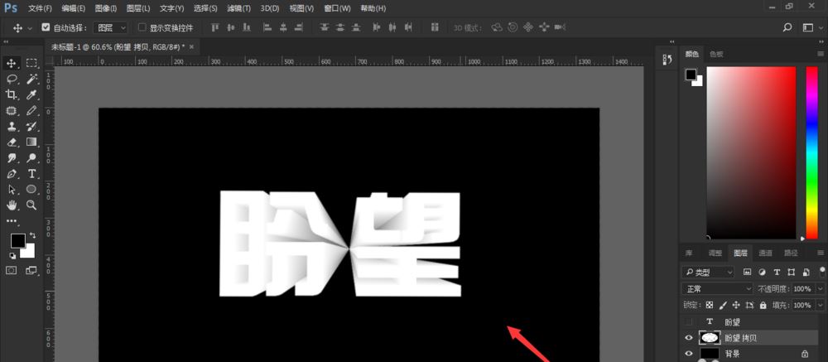
Task: Show the hidden 盼望 text layer
Action: (688, 321)
